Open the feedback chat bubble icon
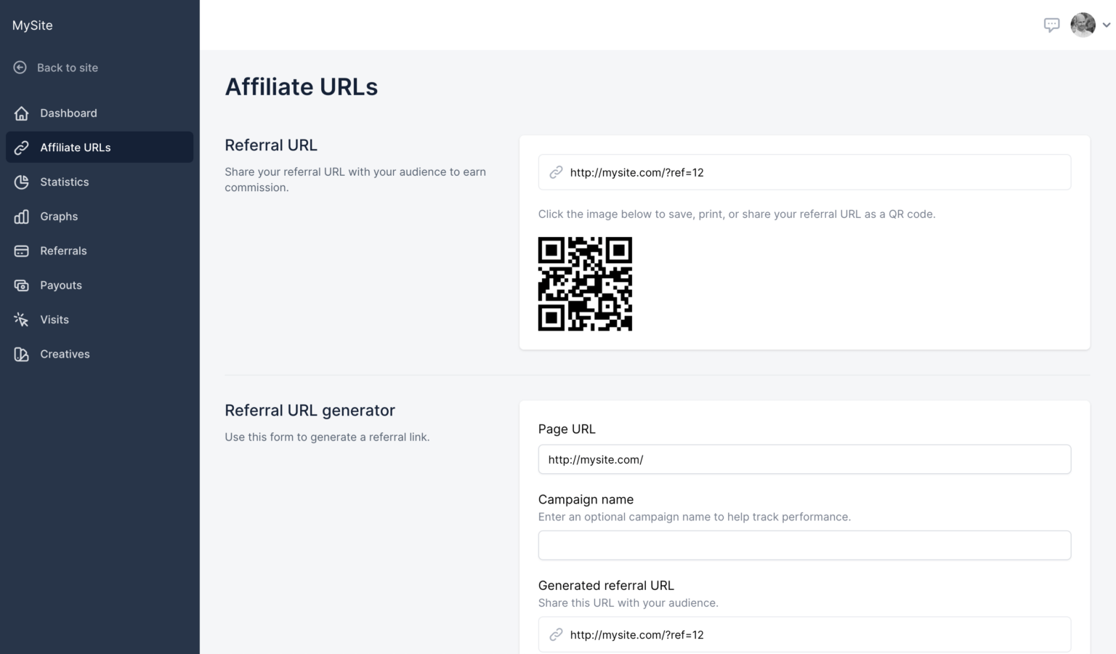Screen dimensions: 1116x654 click(1051, 25)
